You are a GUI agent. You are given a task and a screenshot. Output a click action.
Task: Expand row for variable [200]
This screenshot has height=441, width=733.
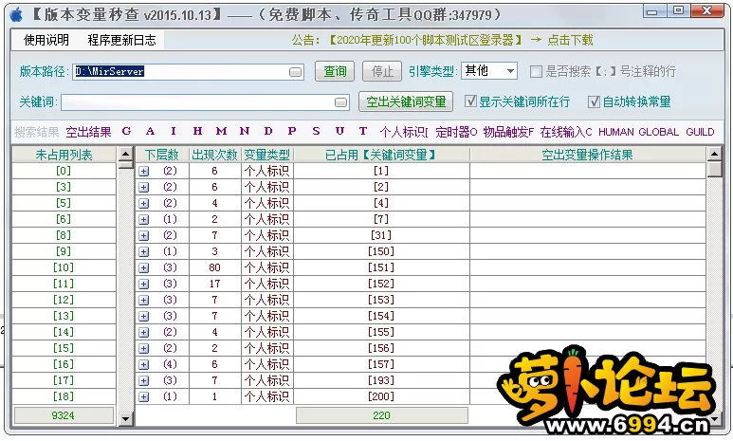pos(144,397)
